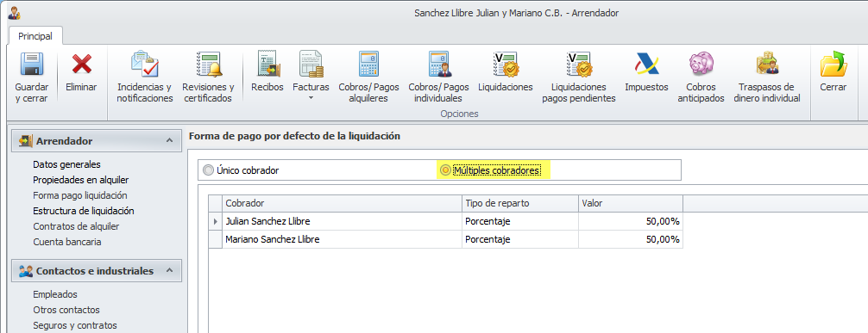Open the Liquidaciones option
The image size is (868, 333).
point(506,71)
